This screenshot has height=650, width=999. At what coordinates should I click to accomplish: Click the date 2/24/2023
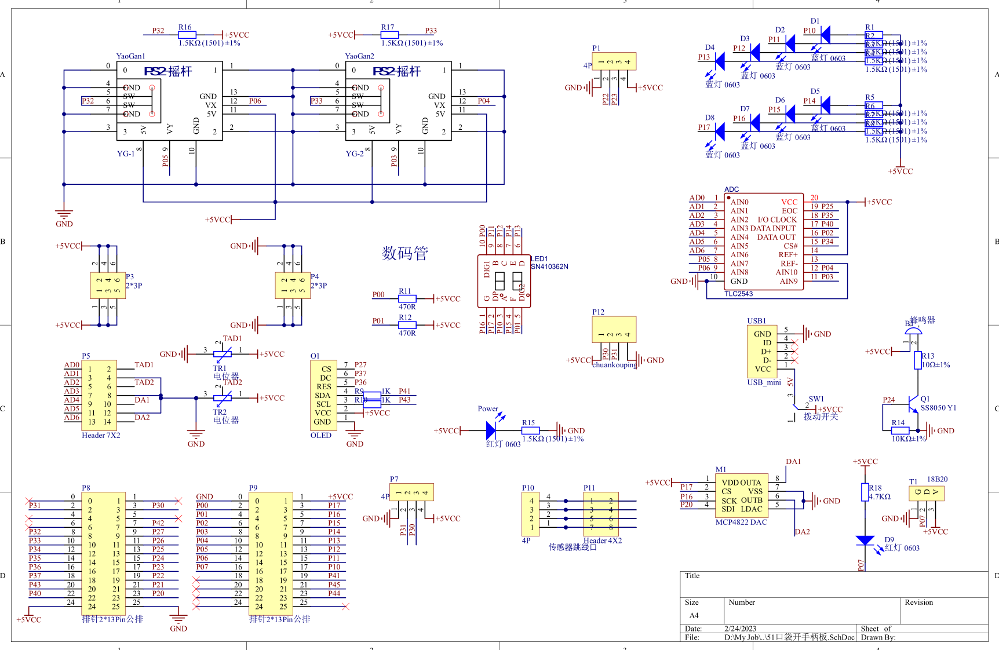(x=740, y=629)
